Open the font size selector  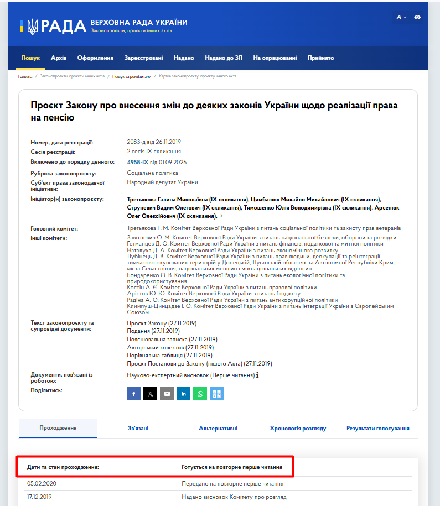click(401, 17)
